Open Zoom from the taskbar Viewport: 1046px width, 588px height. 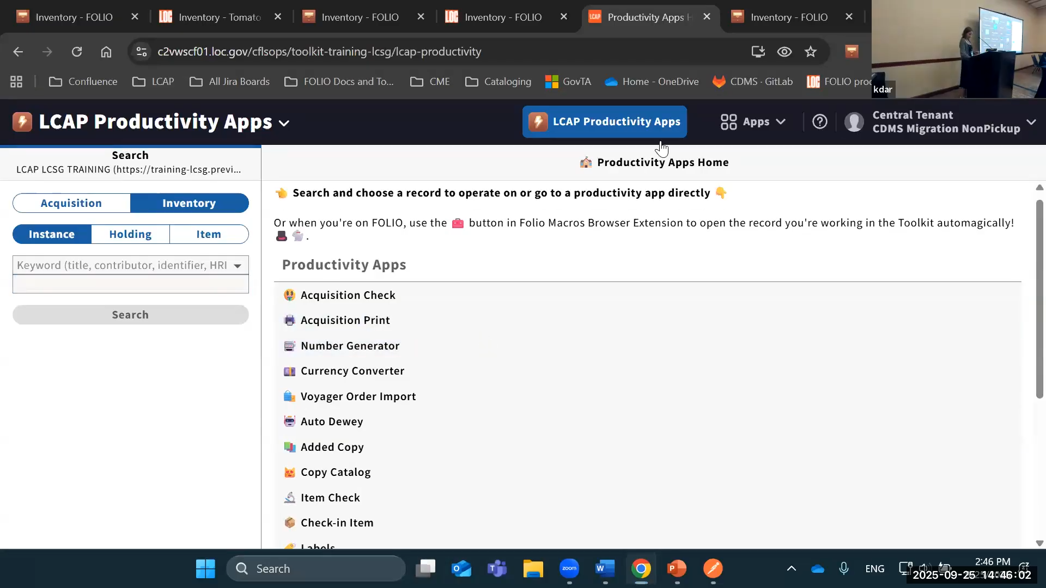coord(569,568)
